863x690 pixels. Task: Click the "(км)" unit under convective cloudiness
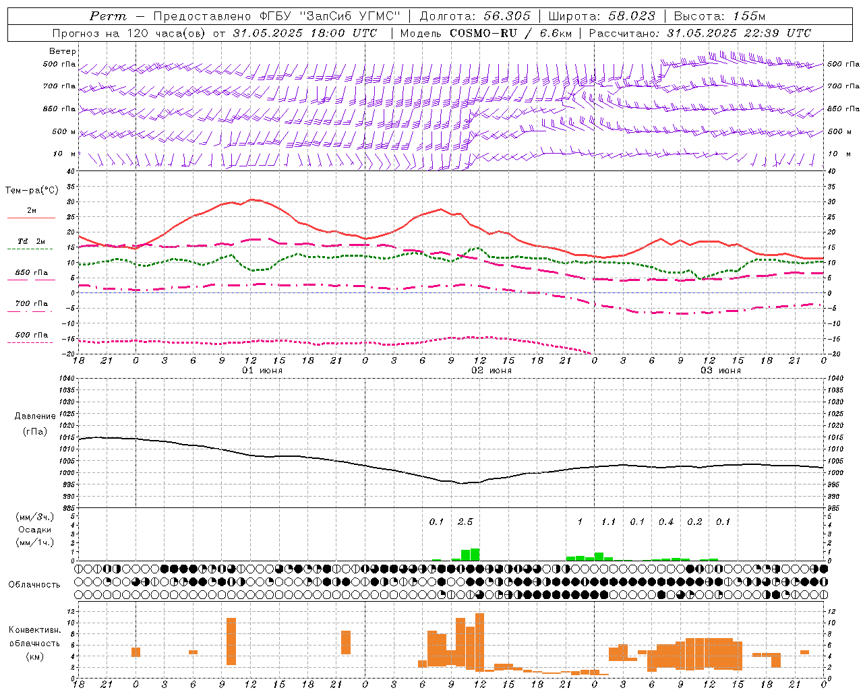coord(35,656)
